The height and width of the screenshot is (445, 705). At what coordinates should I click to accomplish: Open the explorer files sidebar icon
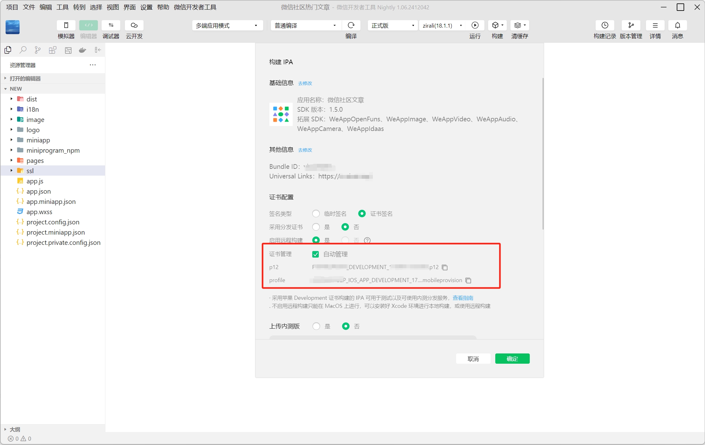click(8, 50)
